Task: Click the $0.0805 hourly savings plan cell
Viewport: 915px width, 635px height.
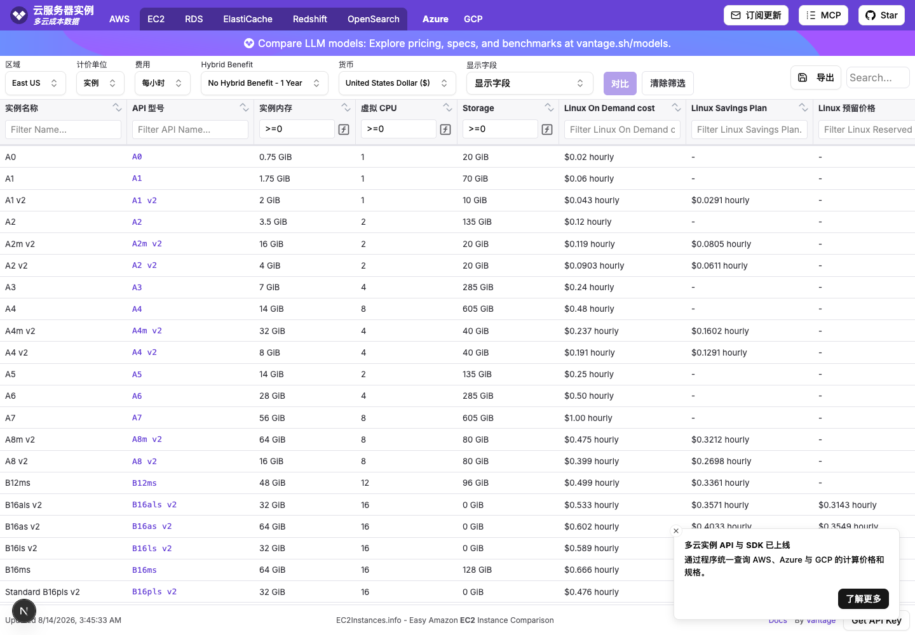Action: point(721,244)
